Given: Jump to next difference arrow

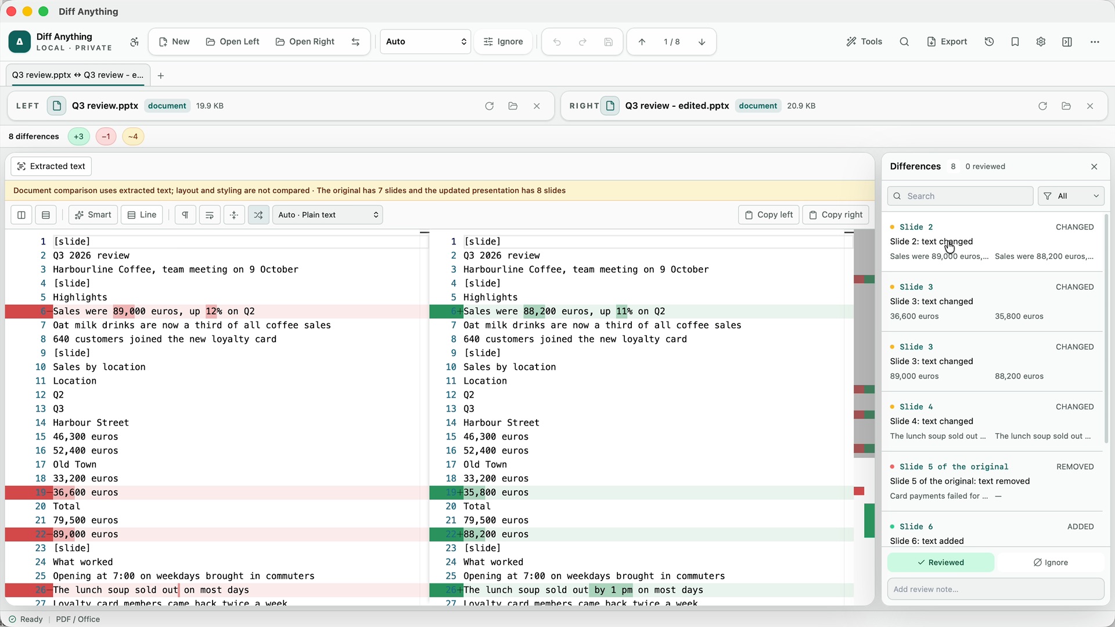Looking at the screenshot, I should pos(702,42).
